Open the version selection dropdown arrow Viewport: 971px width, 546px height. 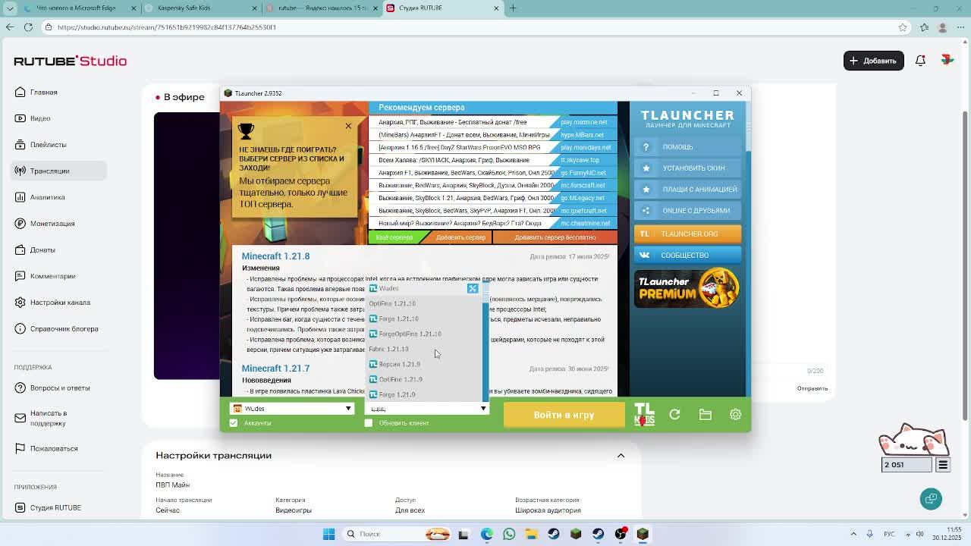(483, 409)
